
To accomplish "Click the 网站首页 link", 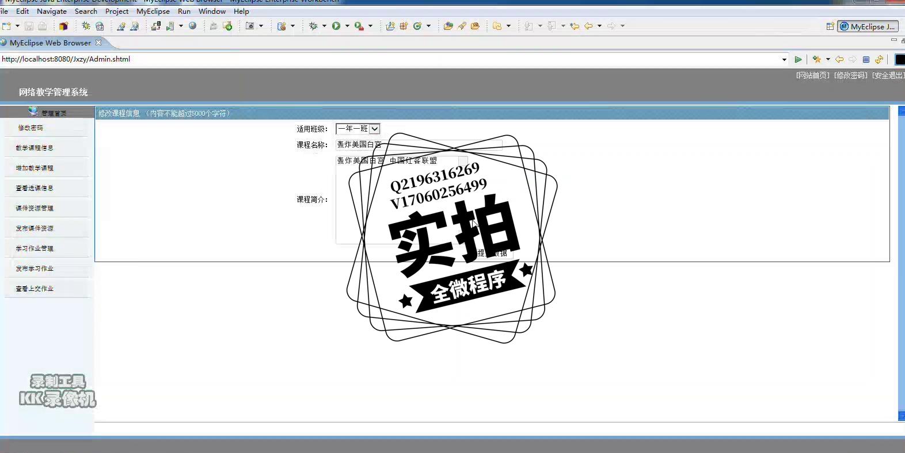I will [x=813, y=75].
